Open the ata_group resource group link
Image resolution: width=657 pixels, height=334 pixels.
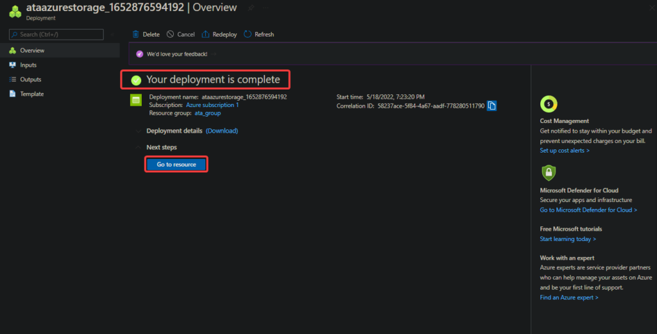[x=208, y=113]
